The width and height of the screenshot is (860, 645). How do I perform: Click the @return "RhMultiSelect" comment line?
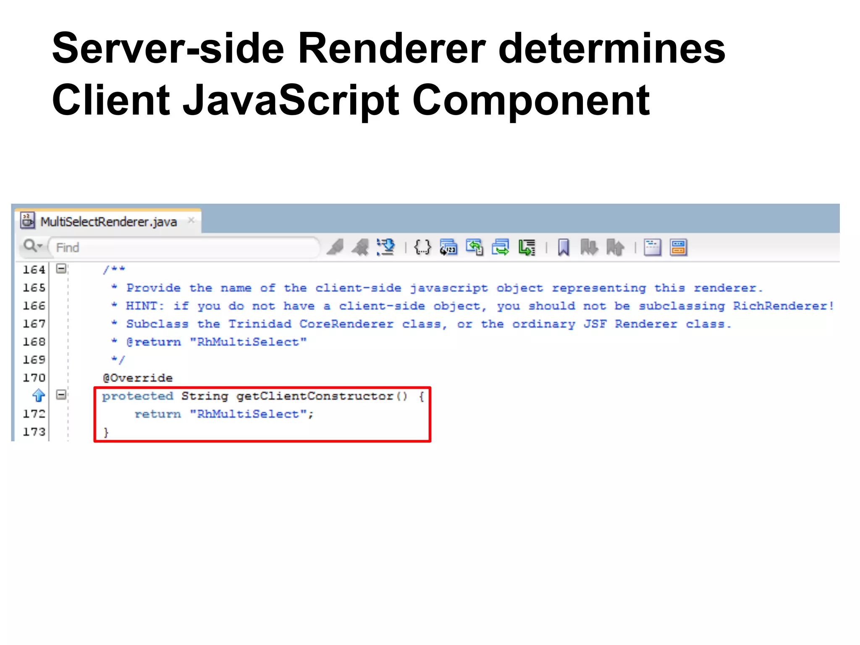(209, 342)
